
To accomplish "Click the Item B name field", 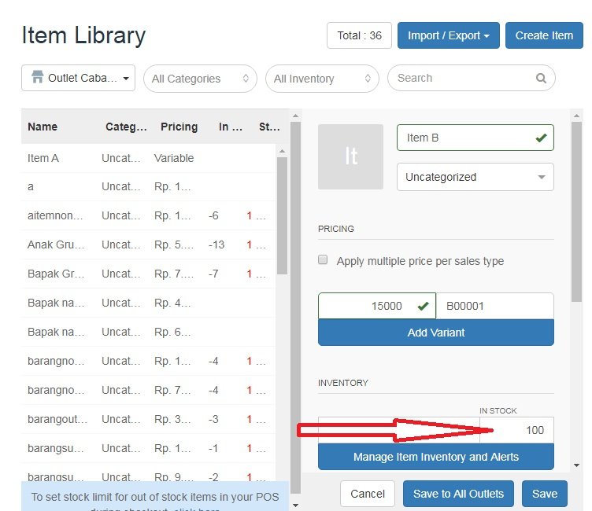I will 467,138.
